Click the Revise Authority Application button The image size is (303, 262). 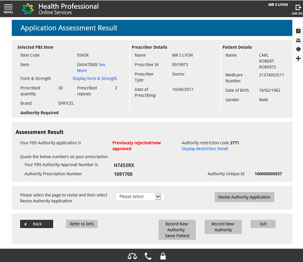click(x=244, y=197)
